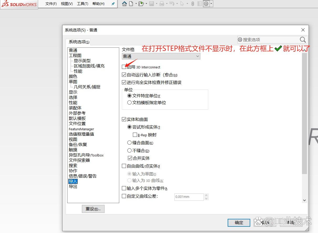
Task: Expand the Open file dropdown arrow
Action: [146, 4]
